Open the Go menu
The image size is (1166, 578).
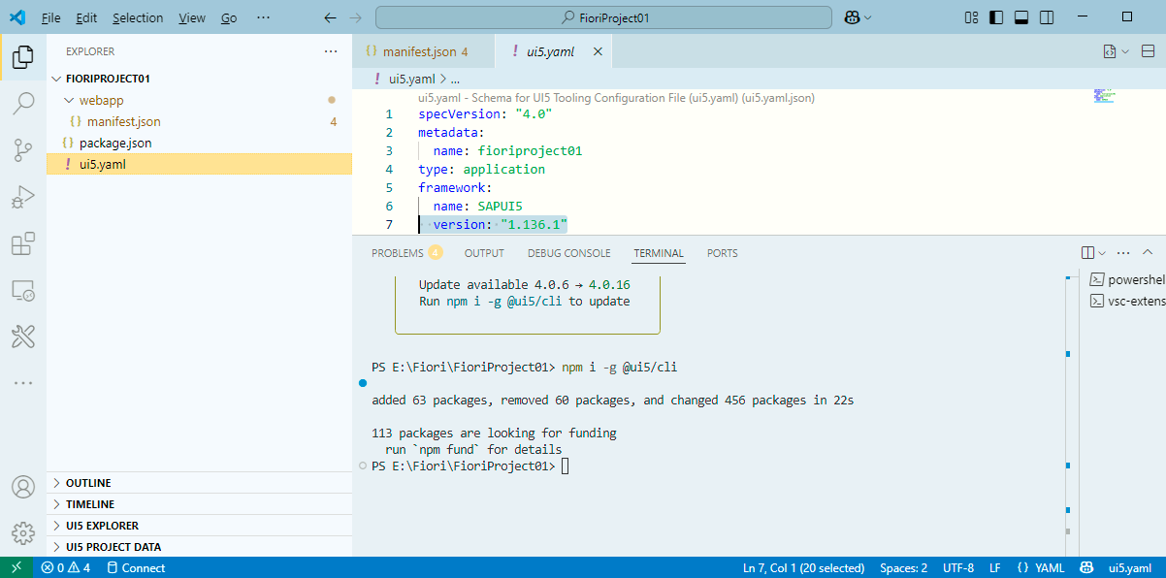point(229,17)
